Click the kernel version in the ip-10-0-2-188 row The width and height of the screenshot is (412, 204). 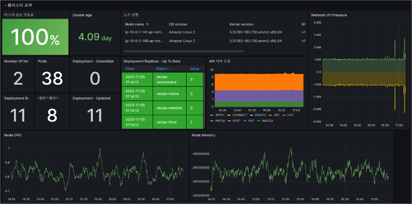coord(255,41)
